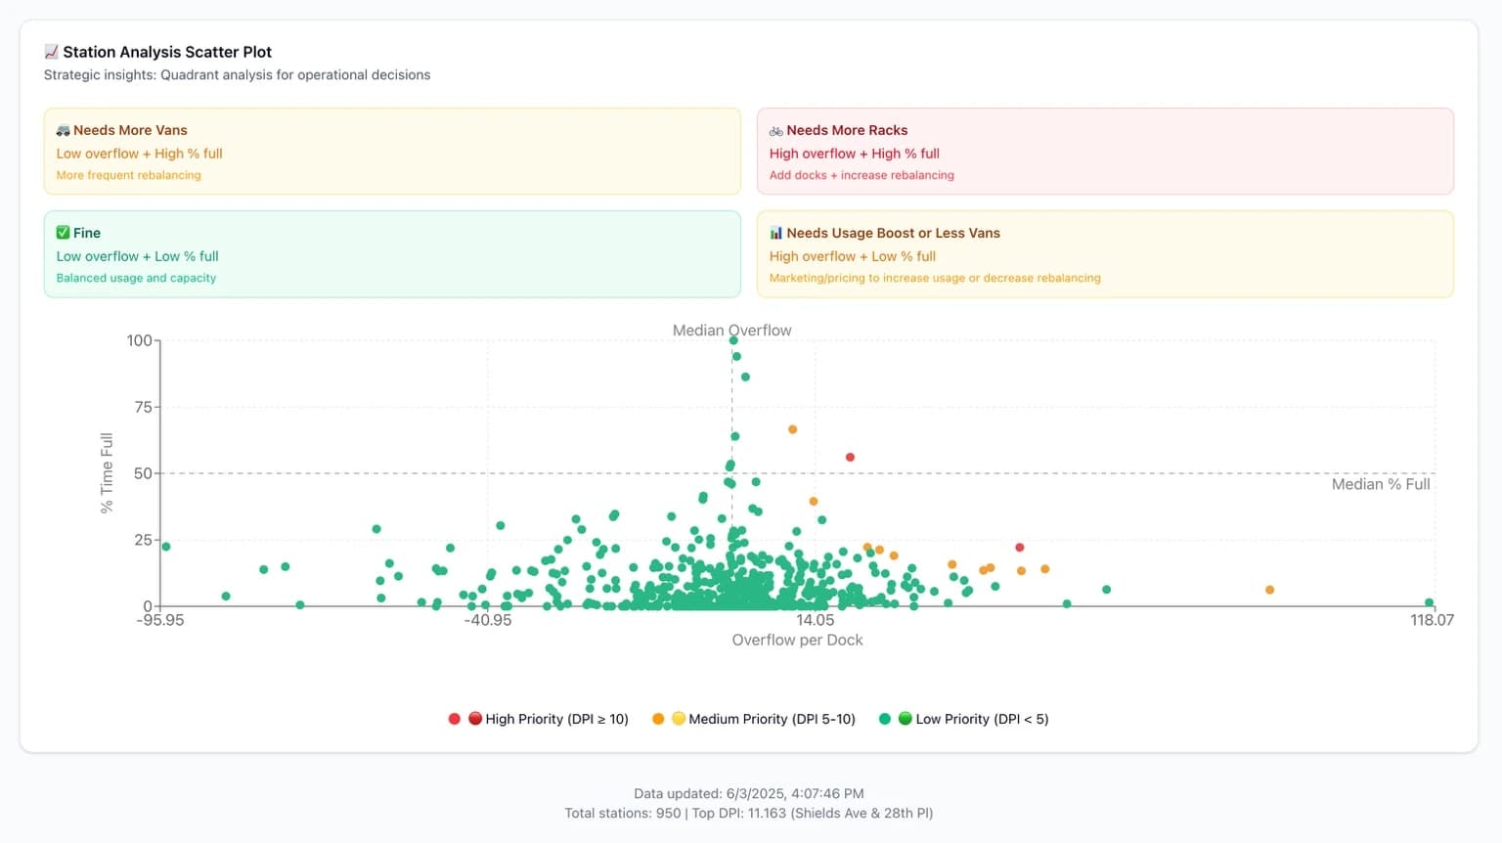This screenshot has width=1502, height=843.
Task: Click the chart icon beside Station Analysis title
Action: (51, 52)
